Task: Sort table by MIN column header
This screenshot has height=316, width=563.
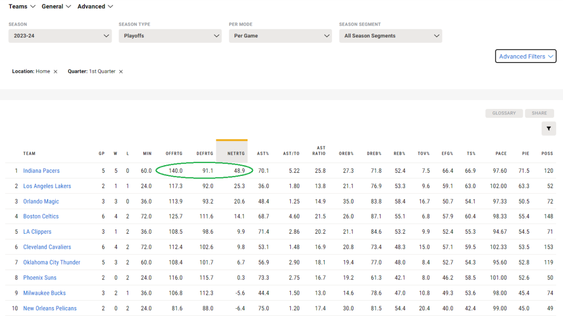Action: [x=147, y=154]
